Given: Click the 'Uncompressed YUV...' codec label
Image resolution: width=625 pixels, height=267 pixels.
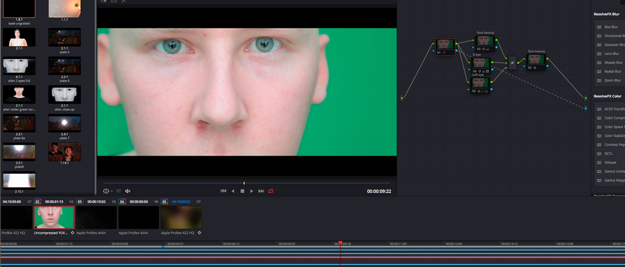Looking at the screenshot, I should [x=52, y=233].
